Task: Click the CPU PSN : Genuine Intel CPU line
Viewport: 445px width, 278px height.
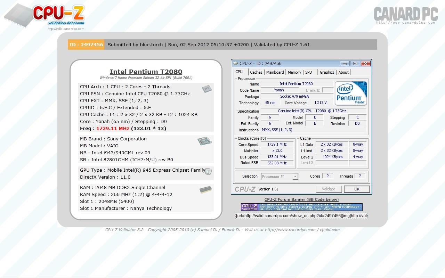Action: coord(135,93)
